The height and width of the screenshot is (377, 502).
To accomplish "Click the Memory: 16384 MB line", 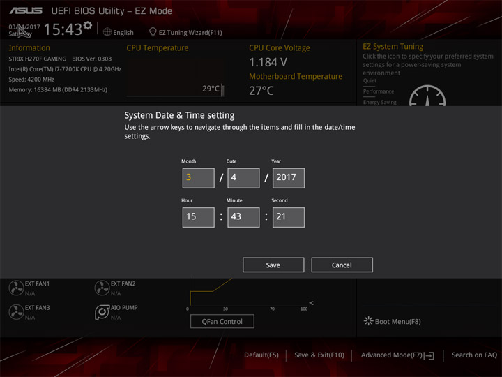I will (58, 90).
